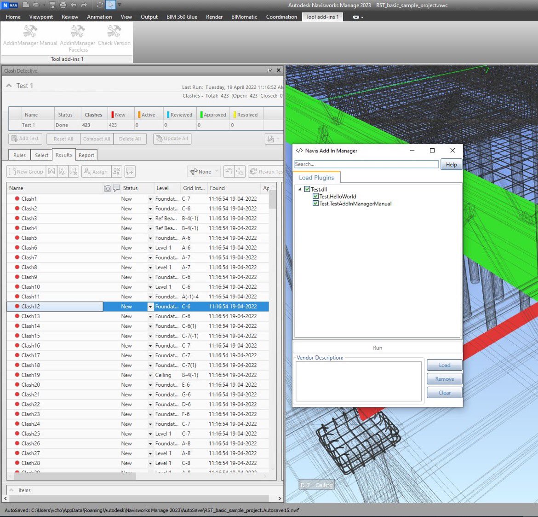The width and height of the screenshot is (538, 517).
Task: Collapse the Test.dll tree node
Action: (x=299, y=189)
